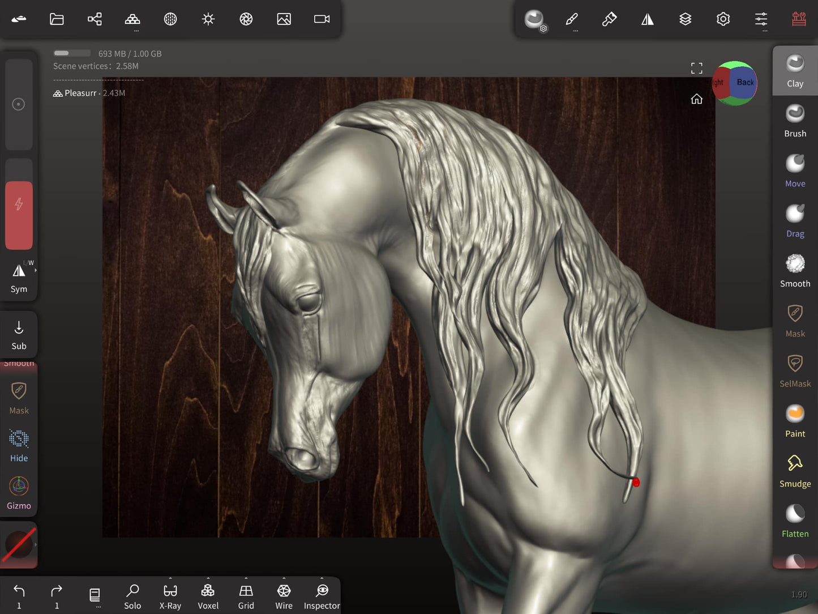Viewport: 818px width, 614px height.
Task: Open the Scene hierarchy menu
Action: (x=95, y=19)
